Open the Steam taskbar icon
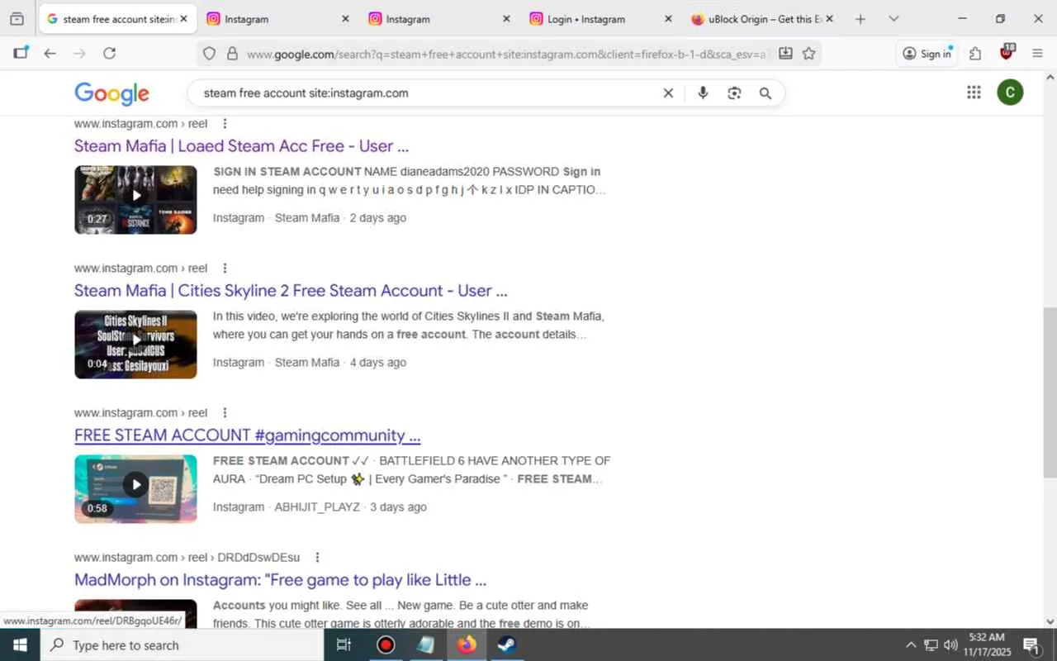This screenshot has width=1057, height=661. [507, 645]
